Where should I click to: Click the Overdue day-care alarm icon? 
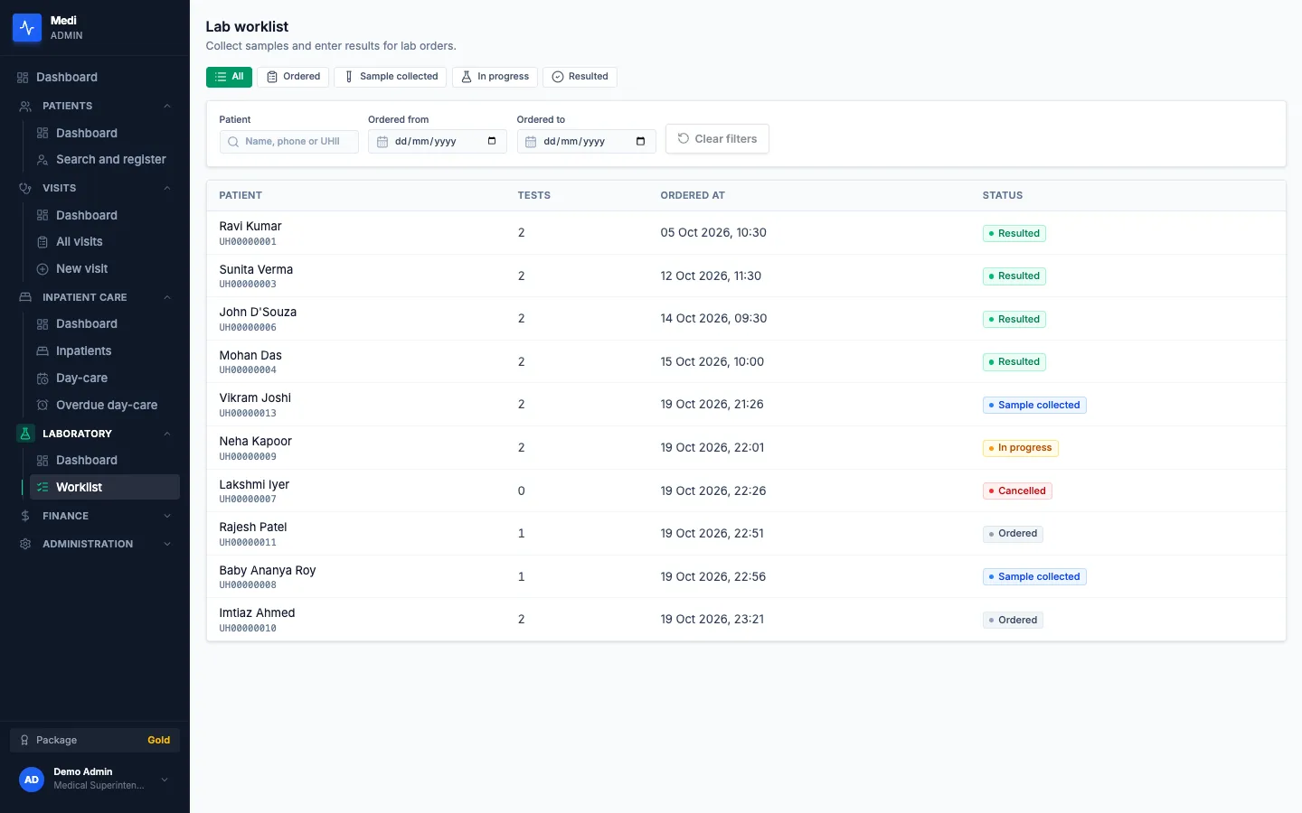(42, 406)
